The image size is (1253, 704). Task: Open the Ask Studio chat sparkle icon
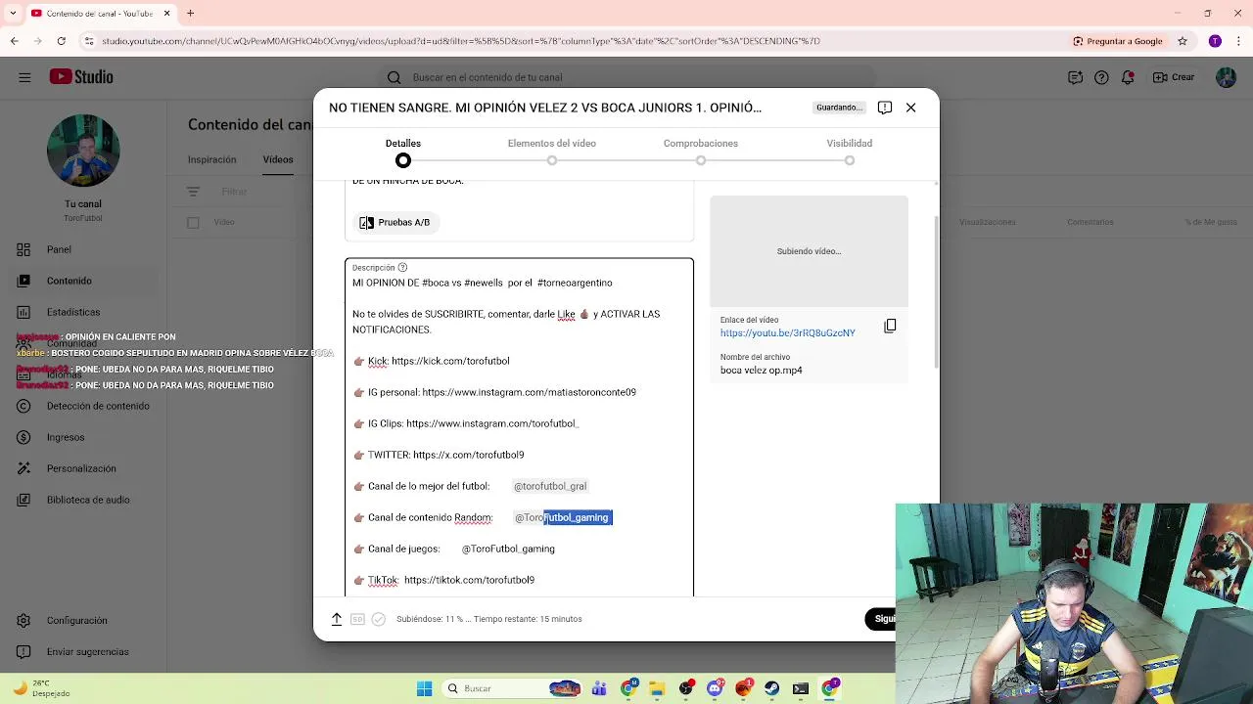tap(1075, 77)
